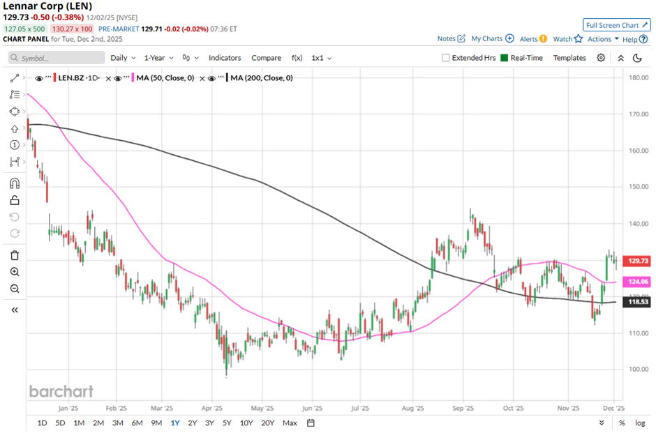
Task: Open chart settings gear
Action: (601, 58)
